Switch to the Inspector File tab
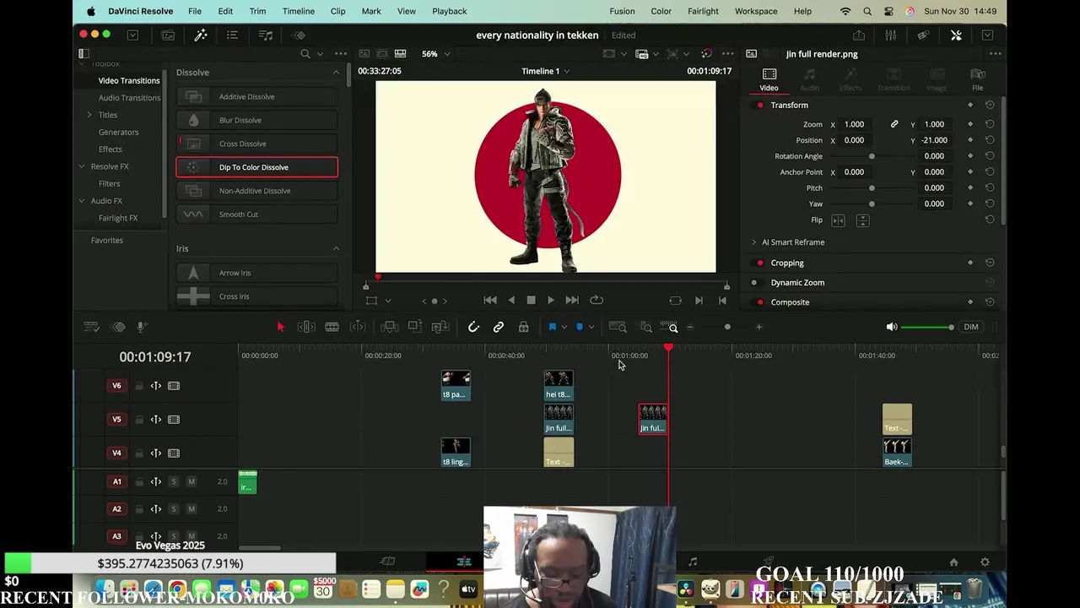This screenshot has width=1080, height=608. (977, 79)
